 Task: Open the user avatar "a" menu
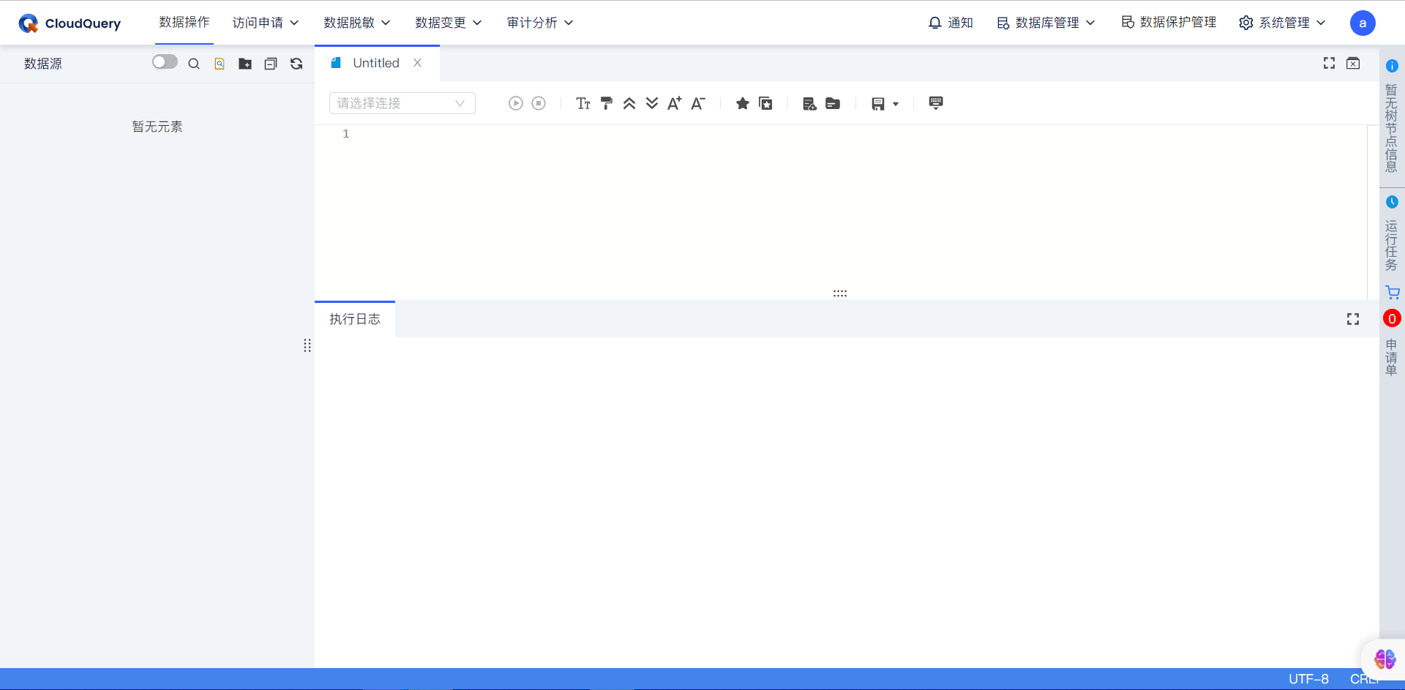coord(1363,23)
